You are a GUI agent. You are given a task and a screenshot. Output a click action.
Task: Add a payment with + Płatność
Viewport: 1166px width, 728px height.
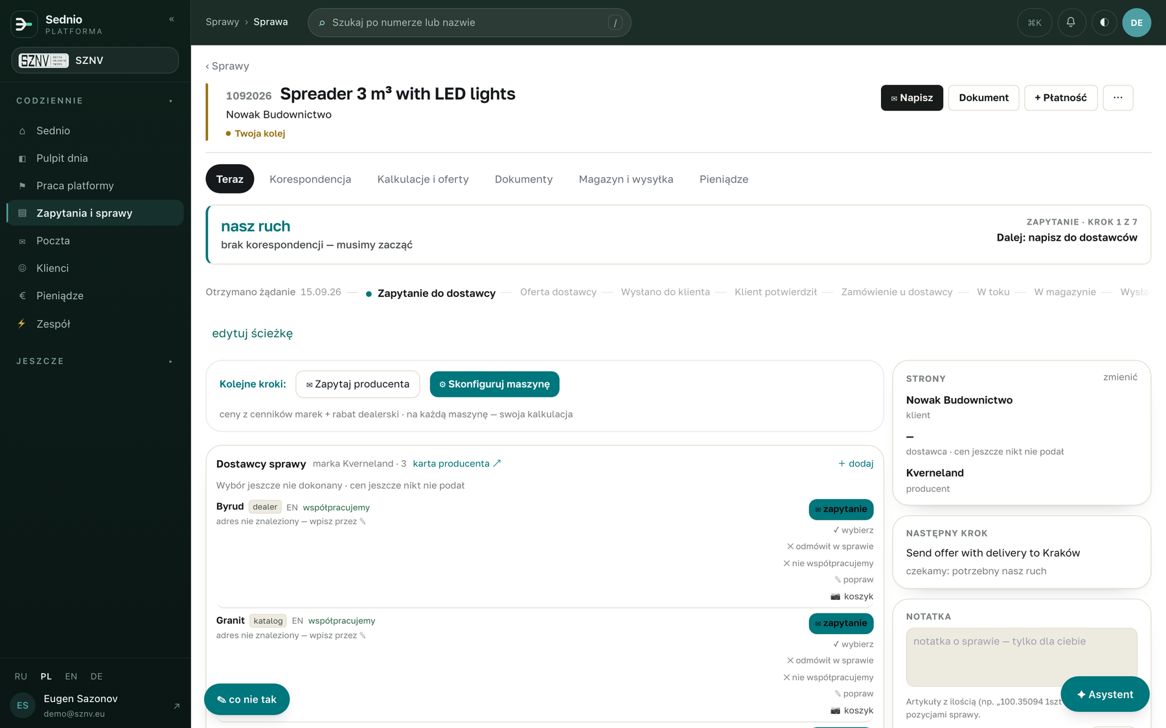click(x=1060, y=98)
